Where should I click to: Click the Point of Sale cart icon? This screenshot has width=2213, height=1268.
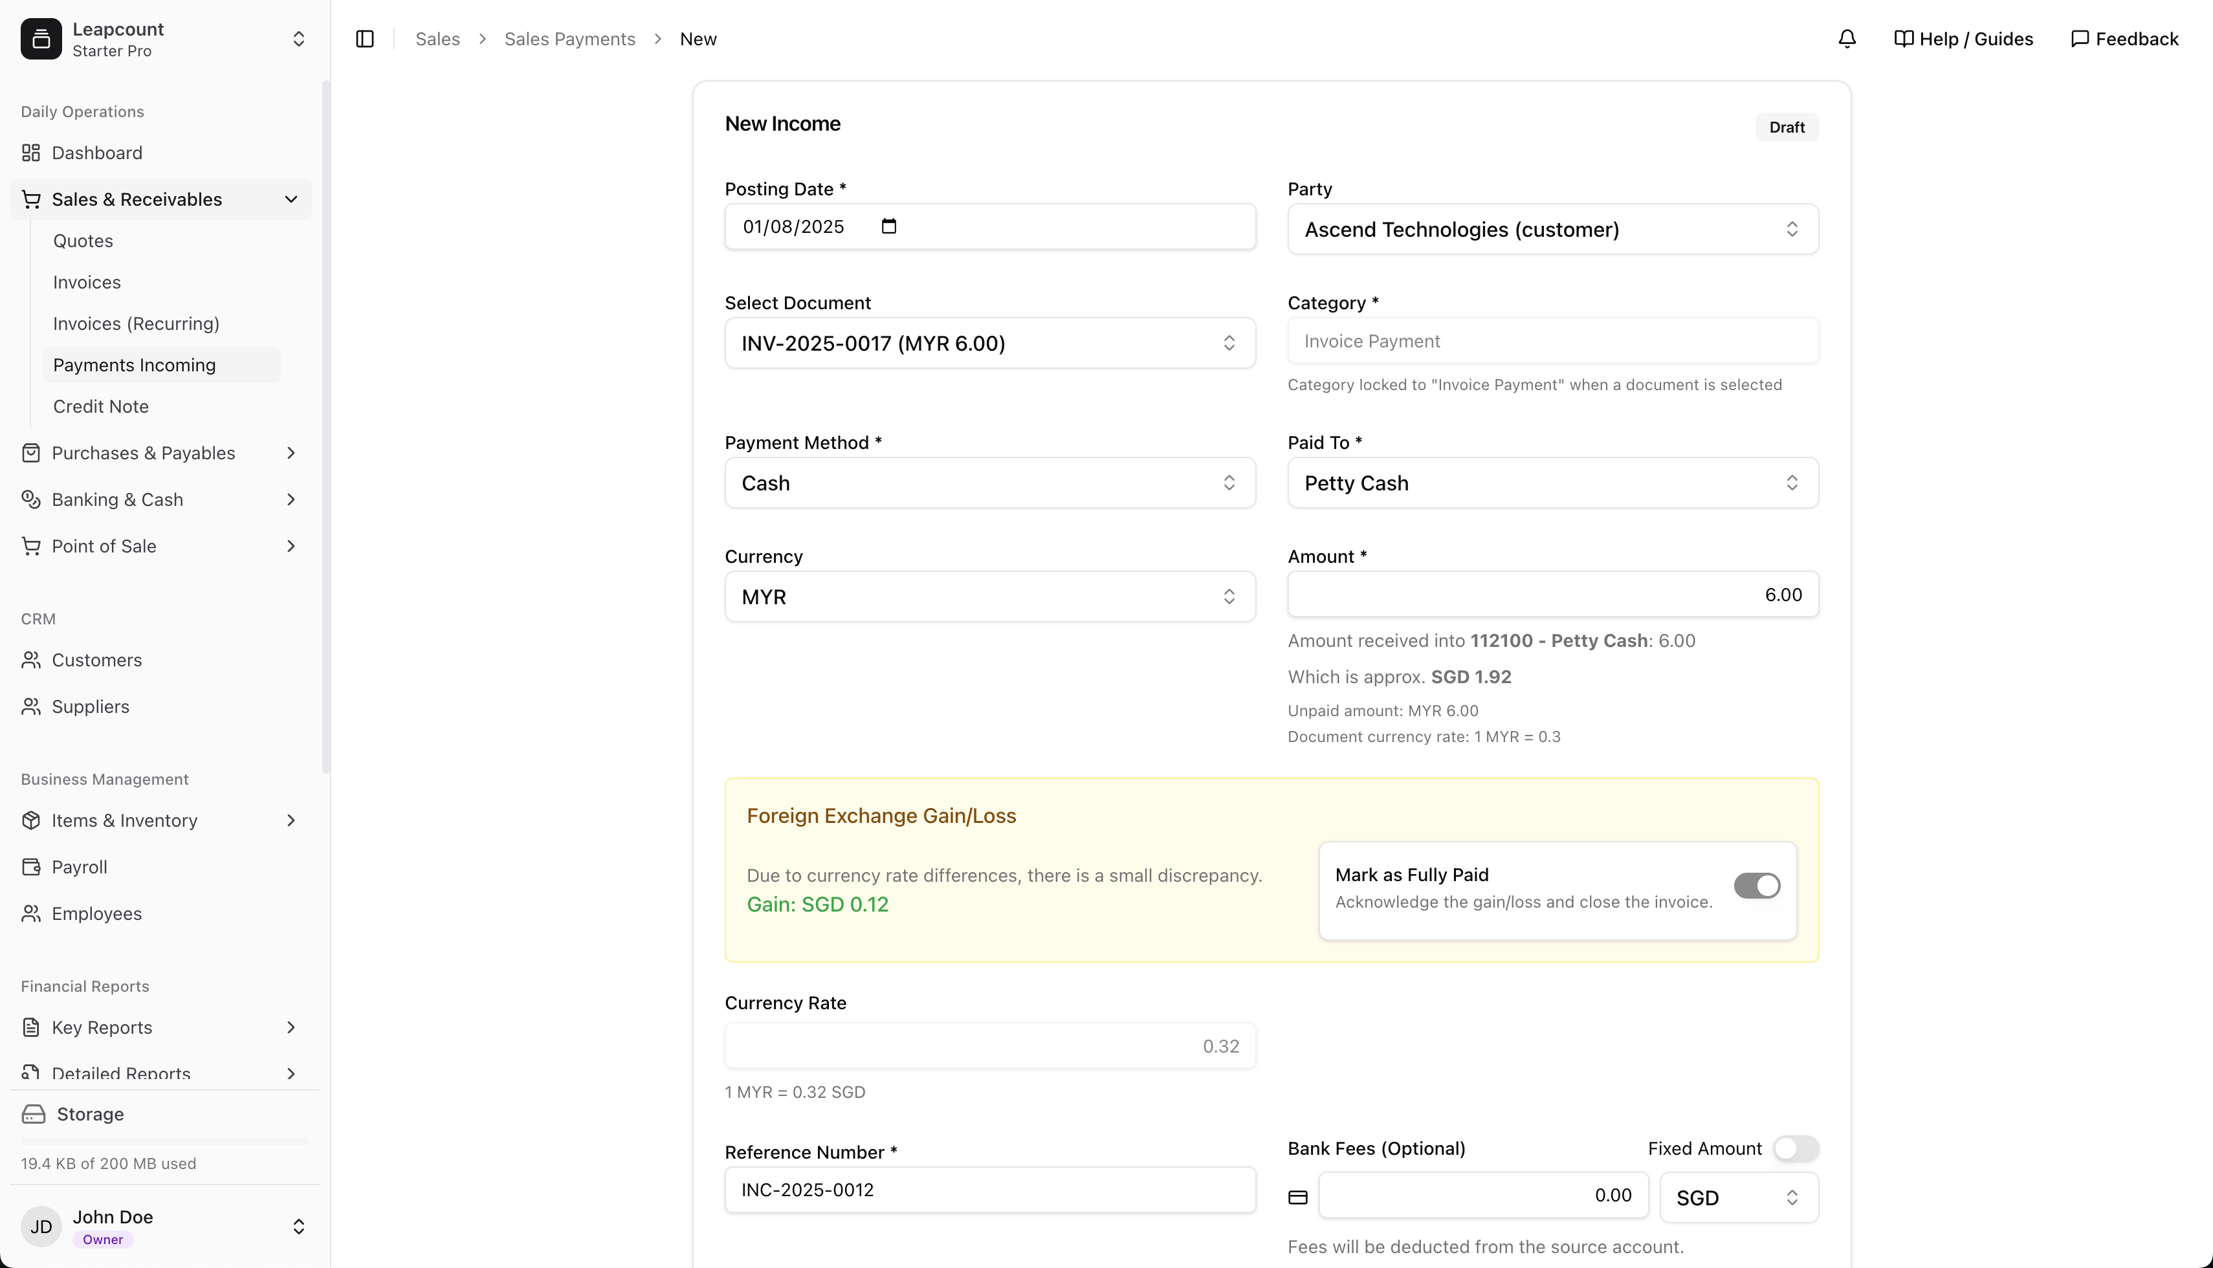tap(31, 546)
